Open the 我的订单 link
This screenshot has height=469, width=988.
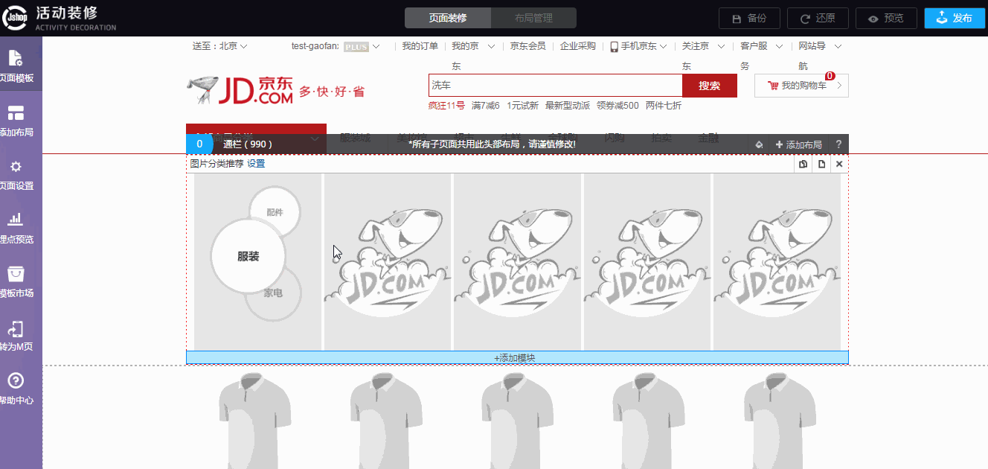[x=420, y=46]
